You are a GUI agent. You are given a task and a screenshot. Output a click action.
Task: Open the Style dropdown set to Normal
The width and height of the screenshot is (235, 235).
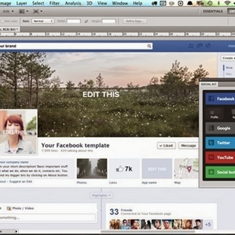43,21
